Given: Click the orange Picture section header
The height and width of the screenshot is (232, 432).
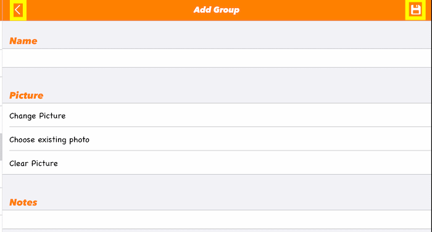Looking at the screenshot, I should [x=27, y=96].
